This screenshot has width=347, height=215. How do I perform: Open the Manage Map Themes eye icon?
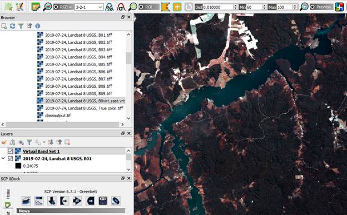21,142
